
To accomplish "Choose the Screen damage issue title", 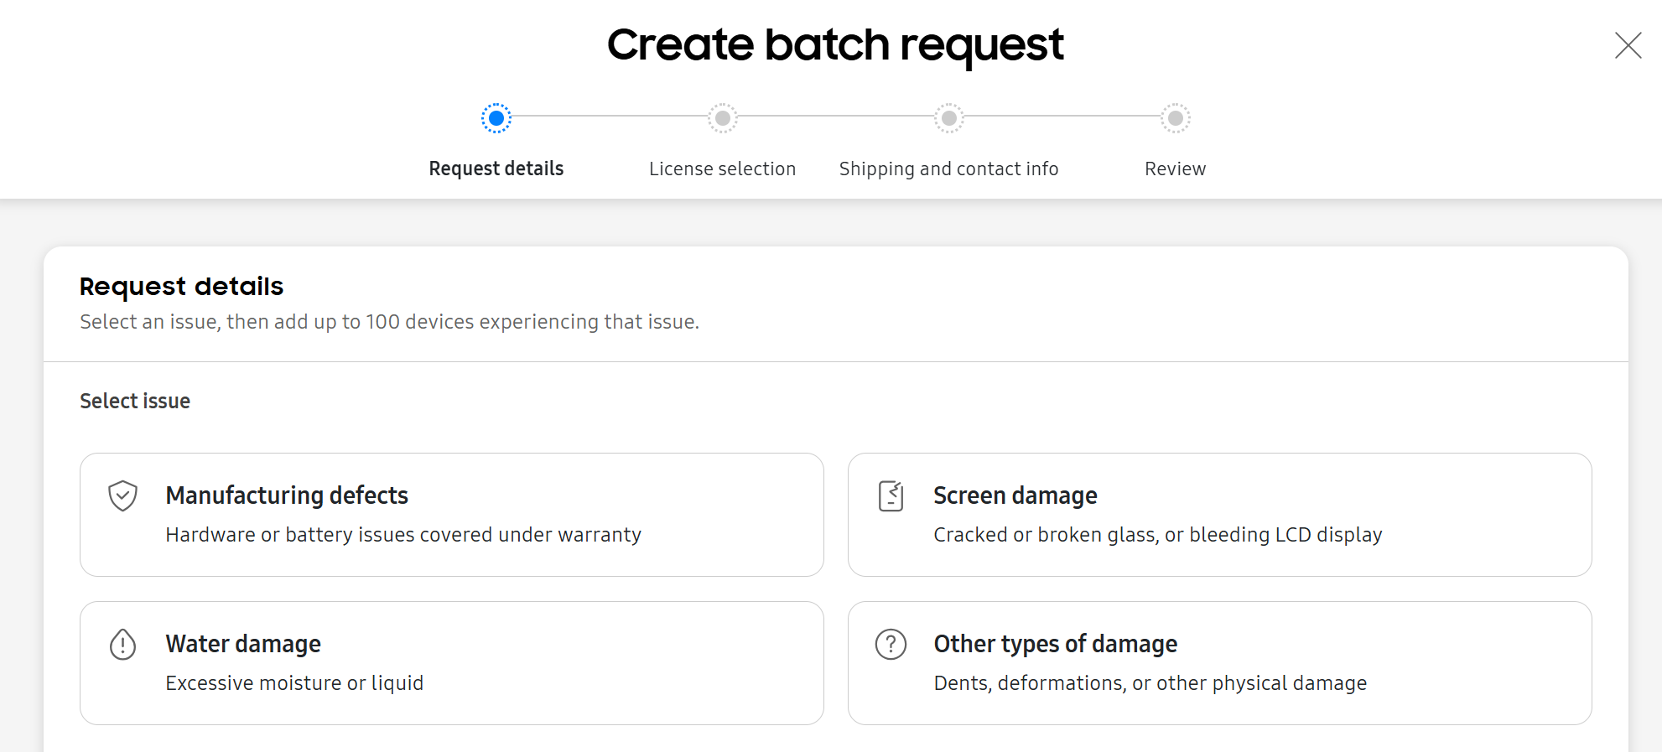I will pos(1015,495).
